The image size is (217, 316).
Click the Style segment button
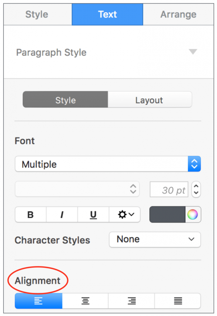65,100
